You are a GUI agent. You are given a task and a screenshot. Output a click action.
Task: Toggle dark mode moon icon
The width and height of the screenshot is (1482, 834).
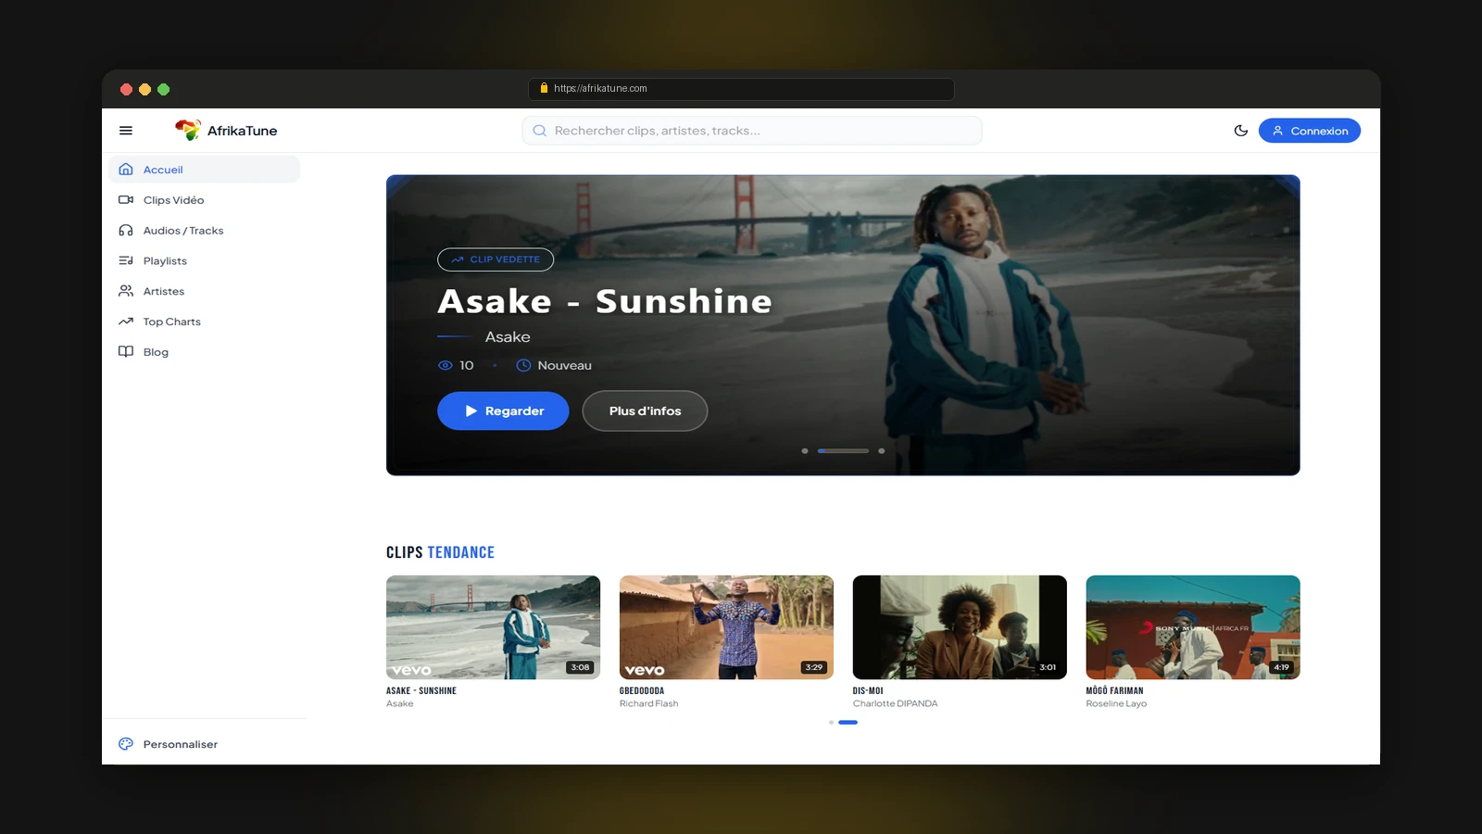[1241, 131]
